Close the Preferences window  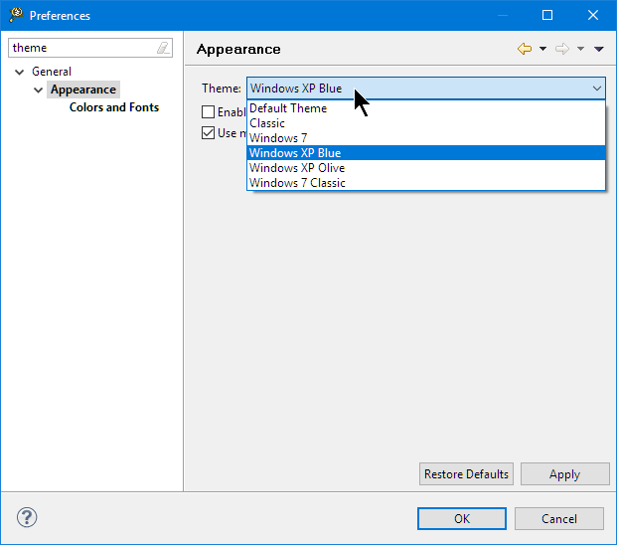tap(593, 15)
